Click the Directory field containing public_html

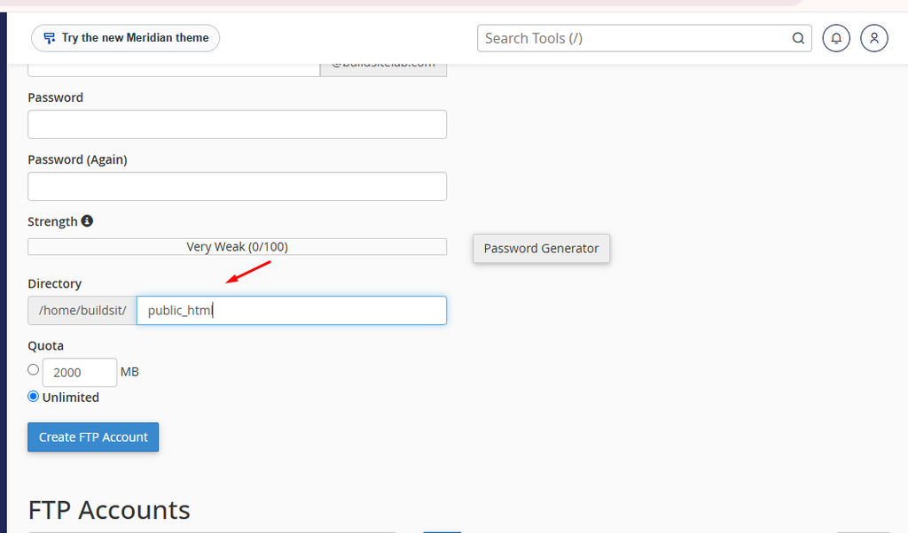coord(291,311)
